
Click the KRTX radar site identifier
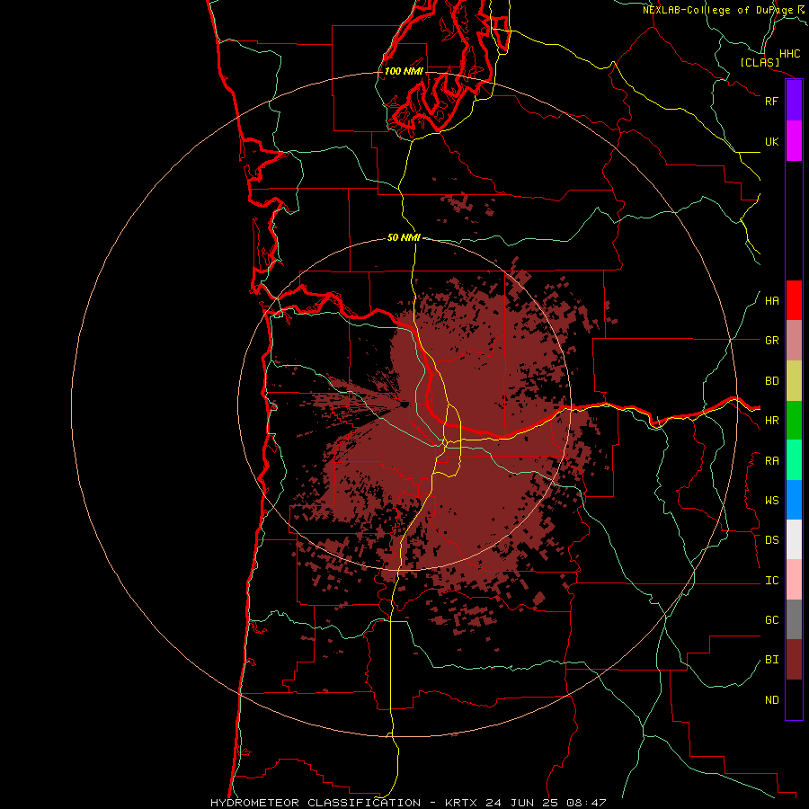click(461, 803)
